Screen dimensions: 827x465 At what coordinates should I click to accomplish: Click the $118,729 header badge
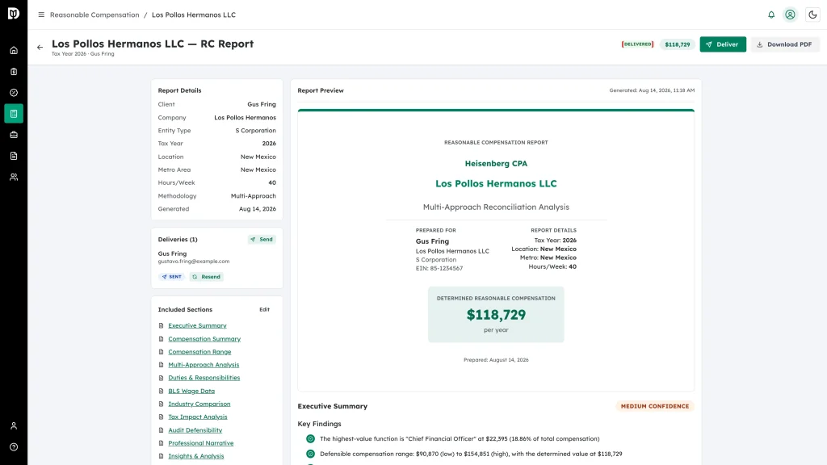(x=678, y=45)
